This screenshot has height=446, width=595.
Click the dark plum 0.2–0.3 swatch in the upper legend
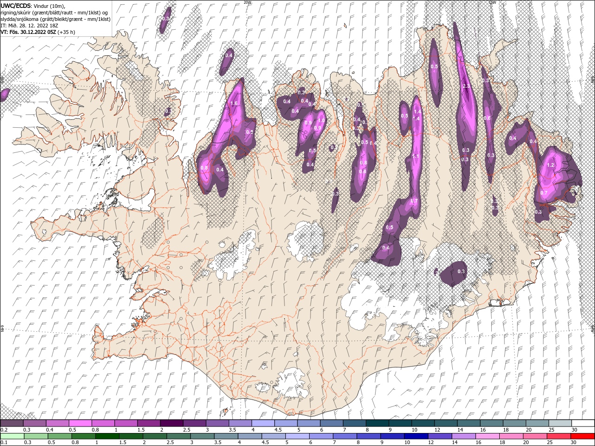(x=12, y=423)
